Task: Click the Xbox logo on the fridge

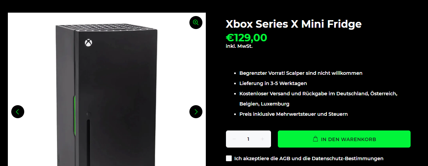Action: coord(88,43)
